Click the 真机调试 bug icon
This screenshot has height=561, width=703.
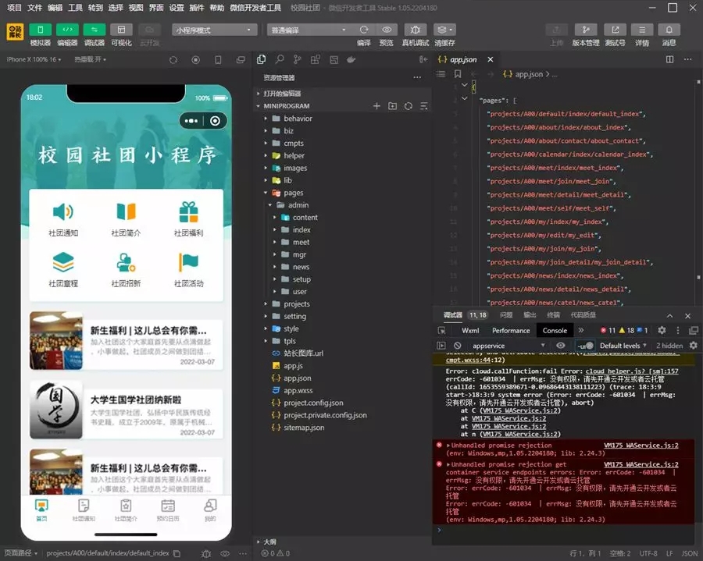point(416,30)
